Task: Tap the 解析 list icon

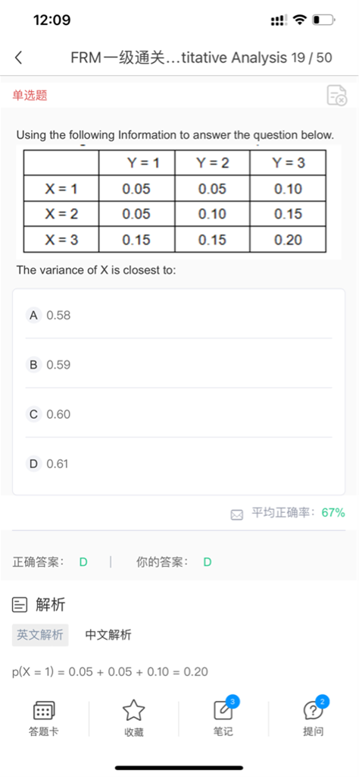Action: pos(20,605)
